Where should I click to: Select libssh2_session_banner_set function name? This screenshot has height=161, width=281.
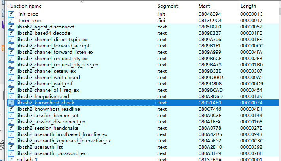pyautogui.click(x=47, y=116)
